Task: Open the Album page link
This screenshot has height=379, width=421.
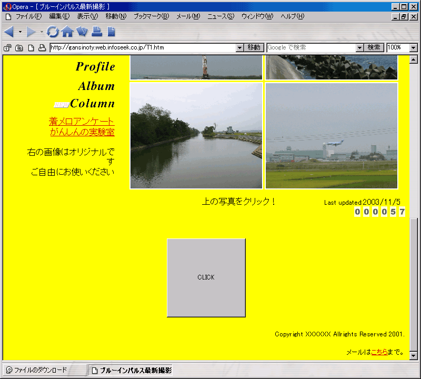Action: click(96, 86)
